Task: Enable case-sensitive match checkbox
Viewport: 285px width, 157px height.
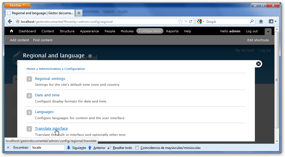Action: point(137,148)
